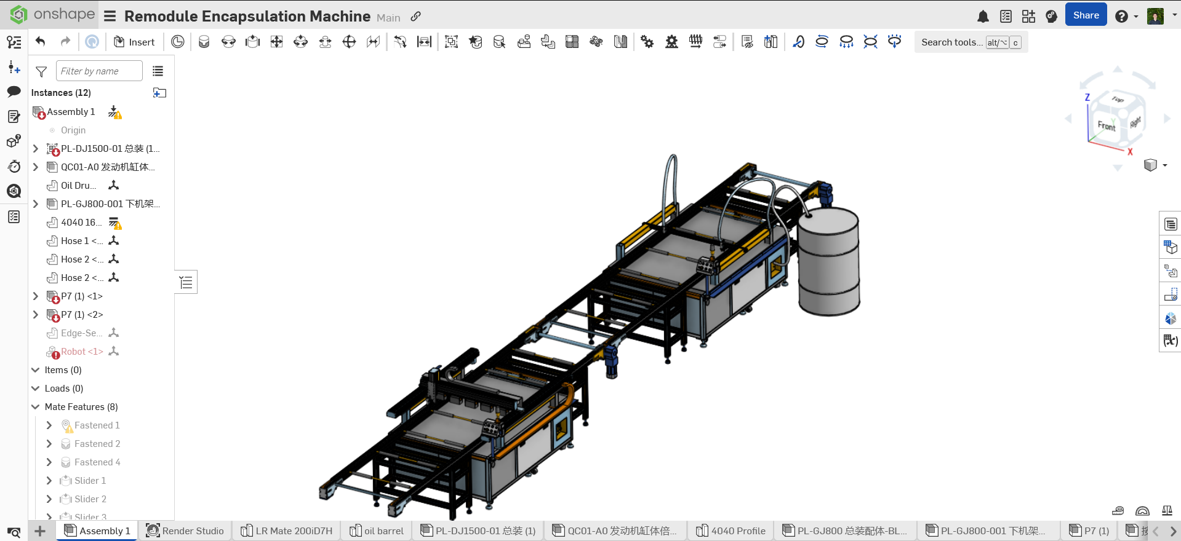Viewport: 1181px width, 541px height.
Task: Toggle the instance list panel handle
Action: 186,282
